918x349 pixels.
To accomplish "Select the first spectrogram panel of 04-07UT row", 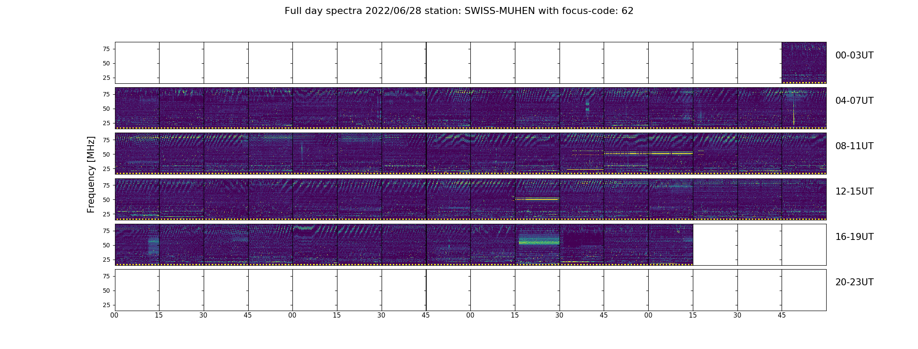I will click(x=137, y=108).
